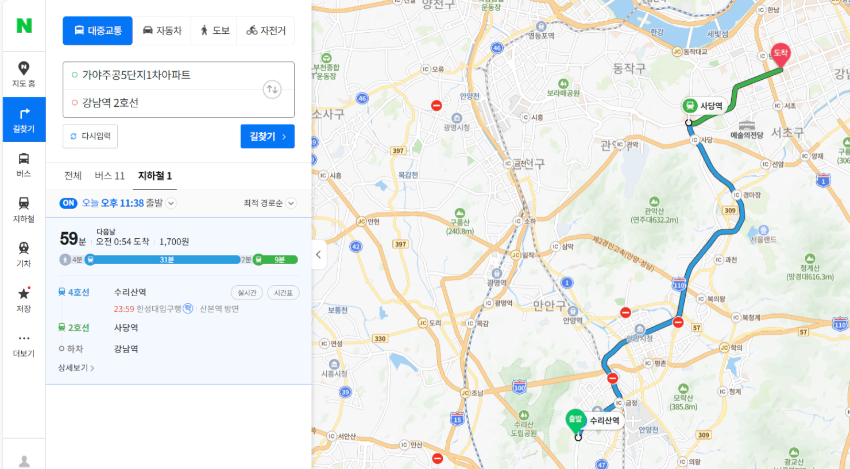This screenshot has height=469, width=850.
Task: Collapse the side panel with arrow
Action: point(319,254)
